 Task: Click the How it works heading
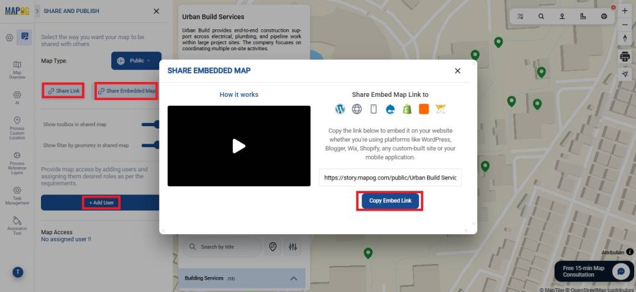(x=239, y=94)
